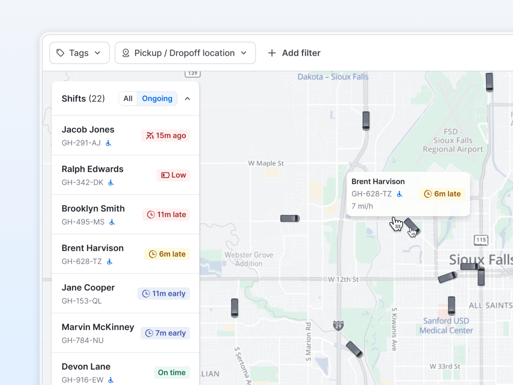
Task: Click the bus under the Brent Harvison tooltip
Action: click(x=413, y=226)
